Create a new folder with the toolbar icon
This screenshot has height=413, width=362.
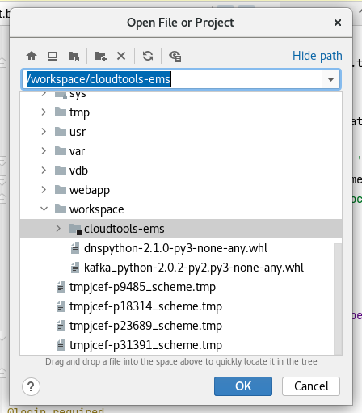(100, 57)
